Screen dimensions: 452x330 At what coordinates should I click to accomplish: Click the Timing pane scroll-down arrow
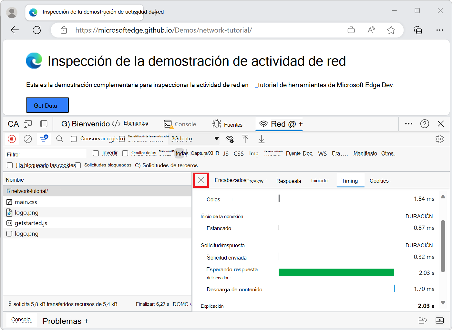coord(443,303)
